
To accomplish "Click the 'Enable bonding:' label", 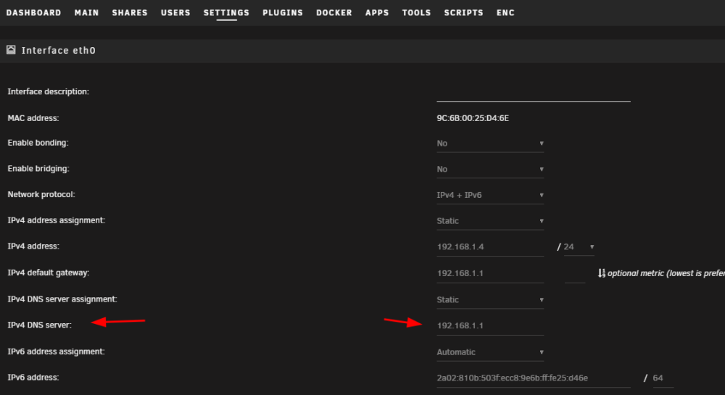I will [38, 143].
